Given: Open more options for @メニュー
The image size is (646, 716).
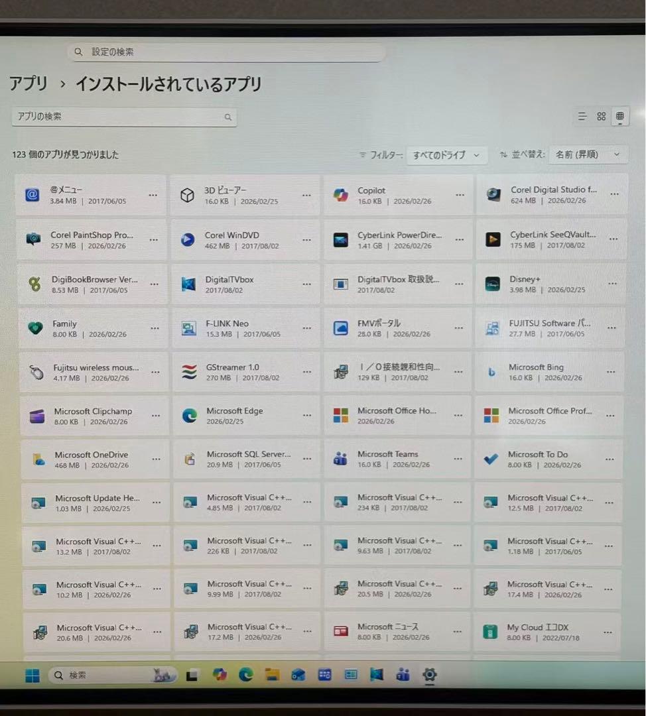Looking at the screenshot, I should click(153, 195).
